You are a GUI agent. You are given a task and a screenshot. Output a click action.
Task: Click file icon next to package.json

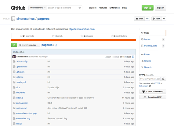point(14,103)
